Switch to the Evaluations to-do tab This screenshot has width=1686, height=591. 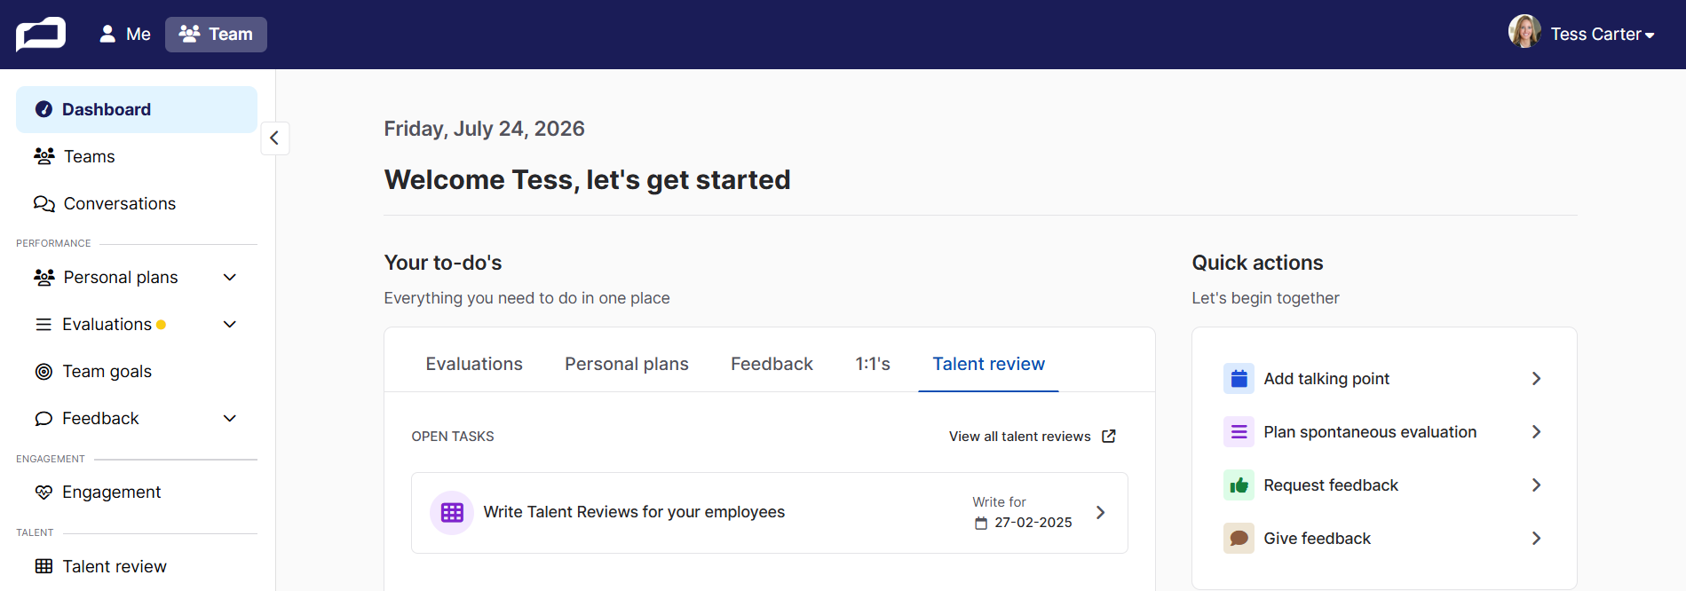point(474,364)
